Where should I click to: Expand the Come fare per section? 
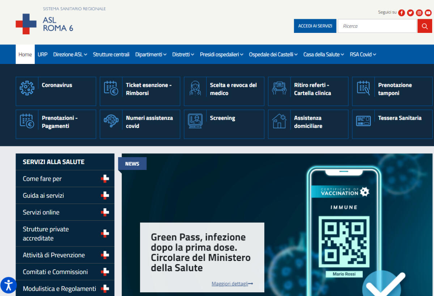pos(105,179)
